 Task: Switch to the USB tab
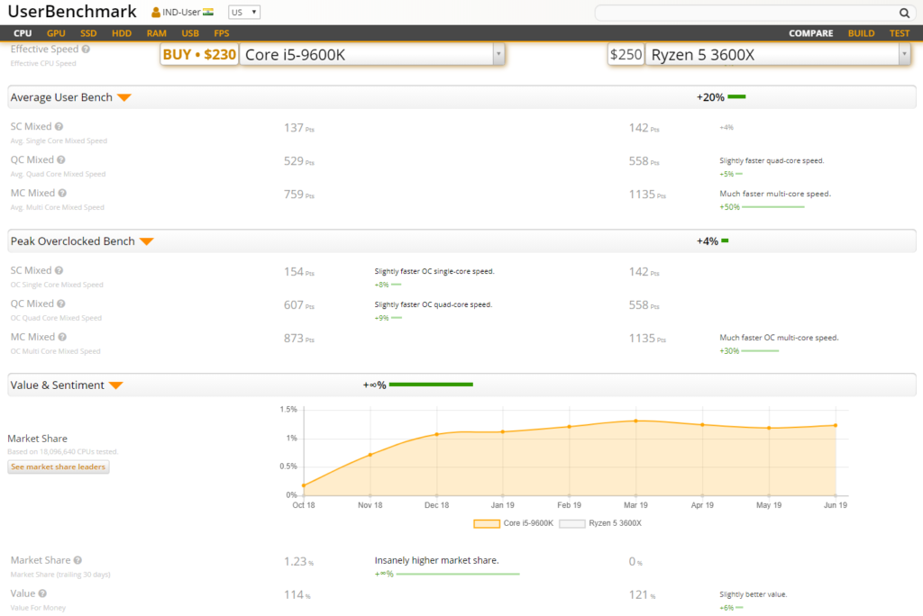tap(190, 33)
